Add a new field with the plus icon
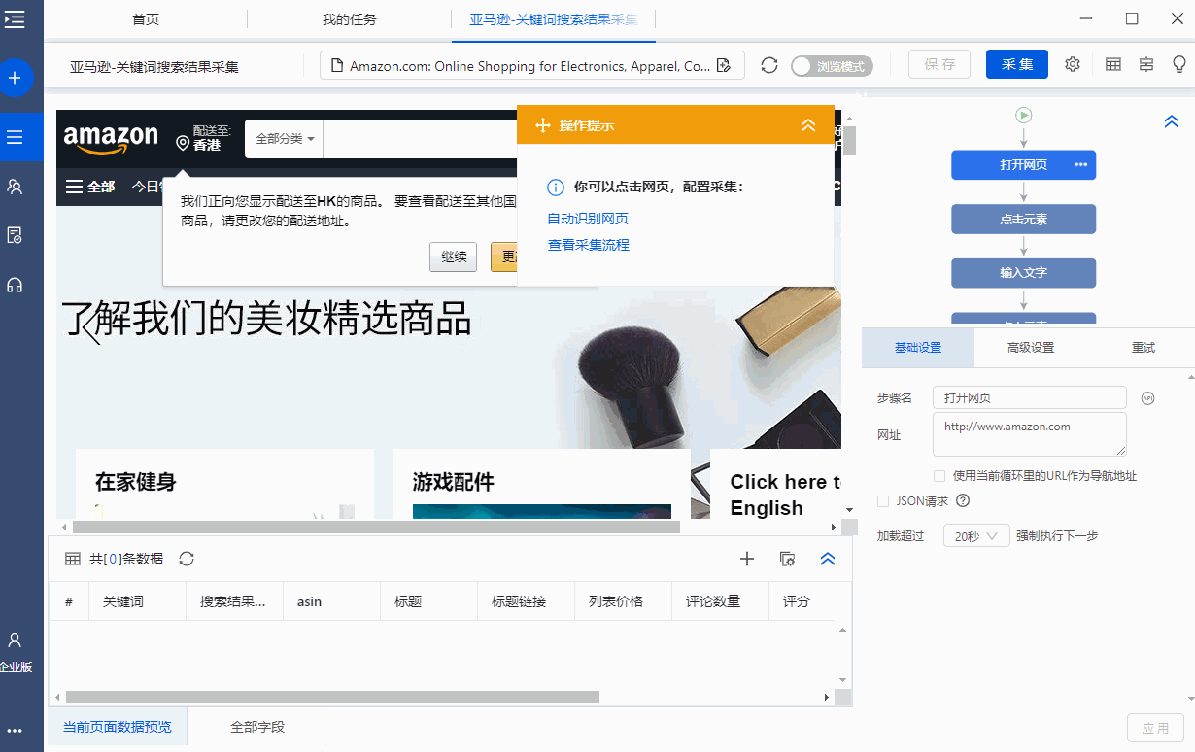1195x752 pixels. click(747, 559)
